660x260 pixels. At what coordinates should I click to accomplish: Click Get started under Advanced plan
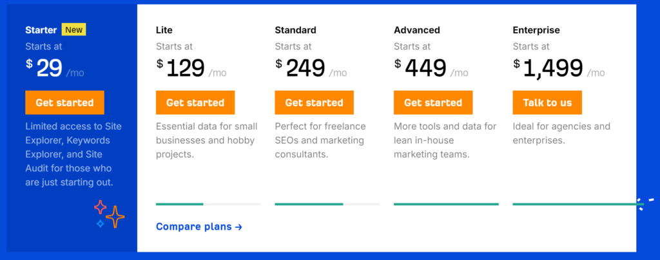(433, 102)
